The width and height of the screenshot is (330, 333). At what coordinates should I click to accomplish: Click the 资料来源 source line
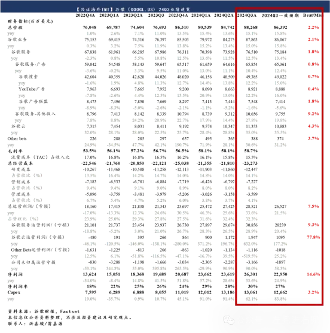[44, 311]
